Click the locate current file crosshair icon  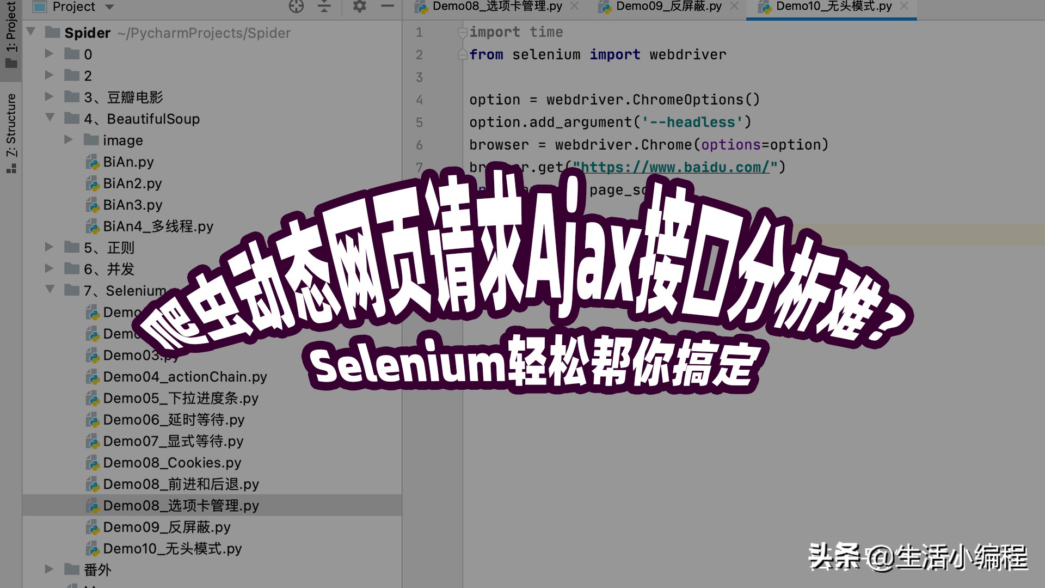296,7
